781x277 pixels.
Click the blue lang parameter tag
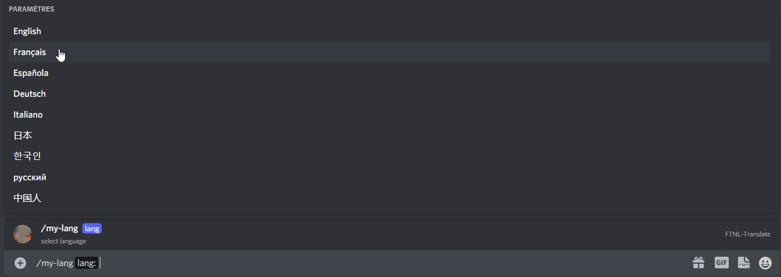92,228
